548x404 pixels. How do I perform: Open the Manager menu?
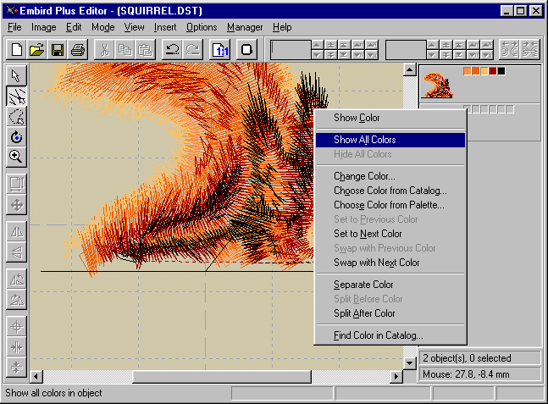[x=245, y=27]
